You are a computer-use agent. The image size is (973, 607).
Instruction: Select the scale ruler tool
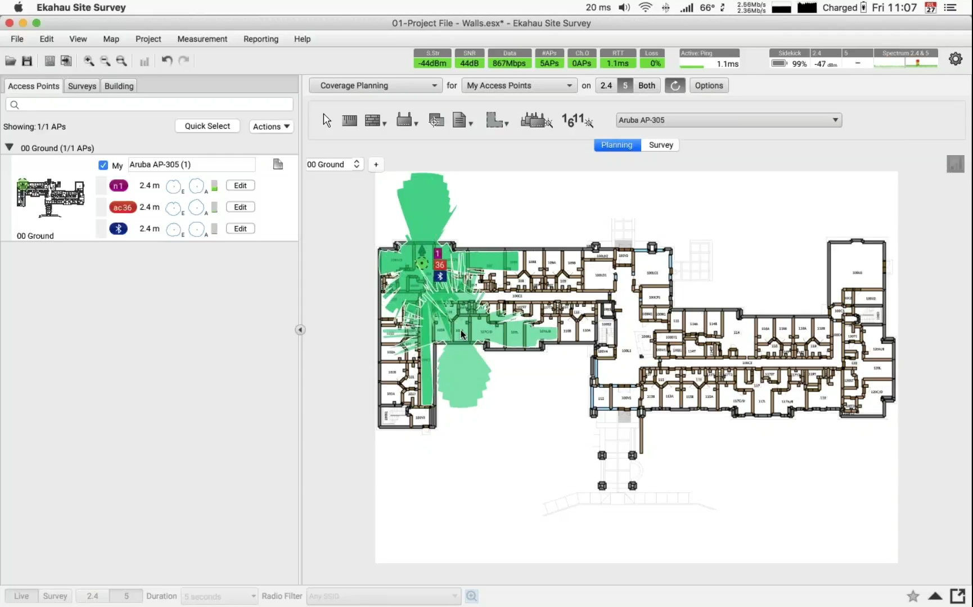coord(349,120)
